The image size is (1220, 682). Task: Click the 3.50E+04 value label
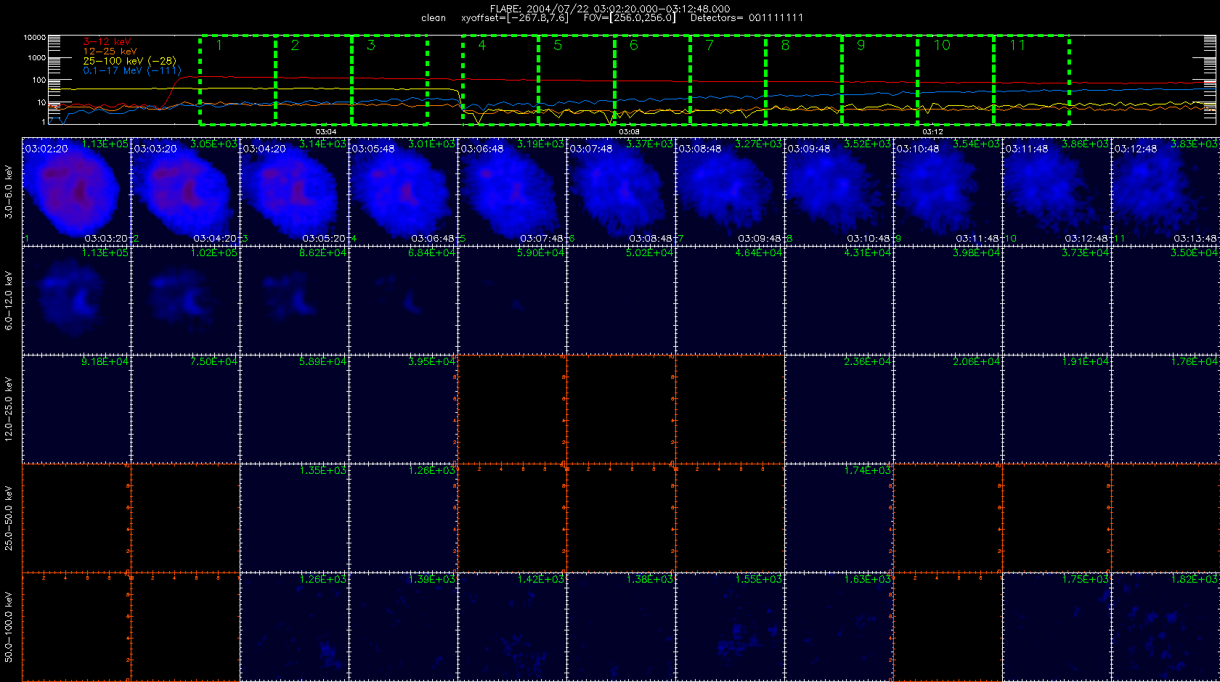pos(1195,253)
